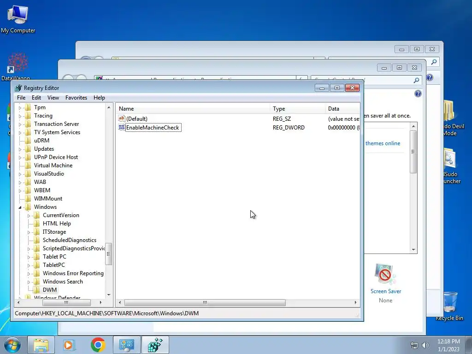Image resolution: width=472 pixels, height=354 pixels.
Task: Click the volume speaker tray icon
Action: coord(425,345)
